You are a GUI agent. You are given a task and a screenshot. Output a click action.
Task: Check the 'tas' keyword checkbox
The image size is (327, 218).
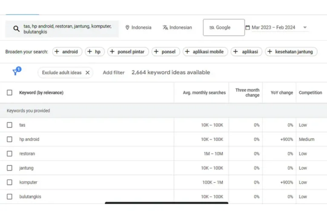point(9,125)
